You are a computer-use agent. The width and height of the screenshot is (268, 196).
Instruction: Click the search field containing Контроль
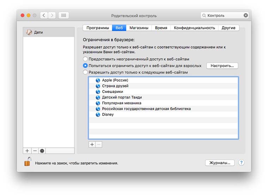click(224, 16)
